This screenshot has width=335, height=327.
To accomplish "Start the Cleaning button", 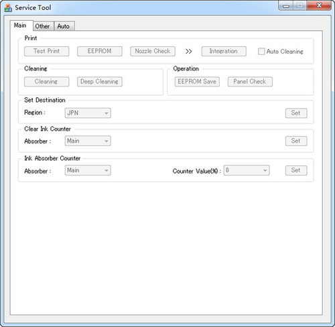I will 46,82.
